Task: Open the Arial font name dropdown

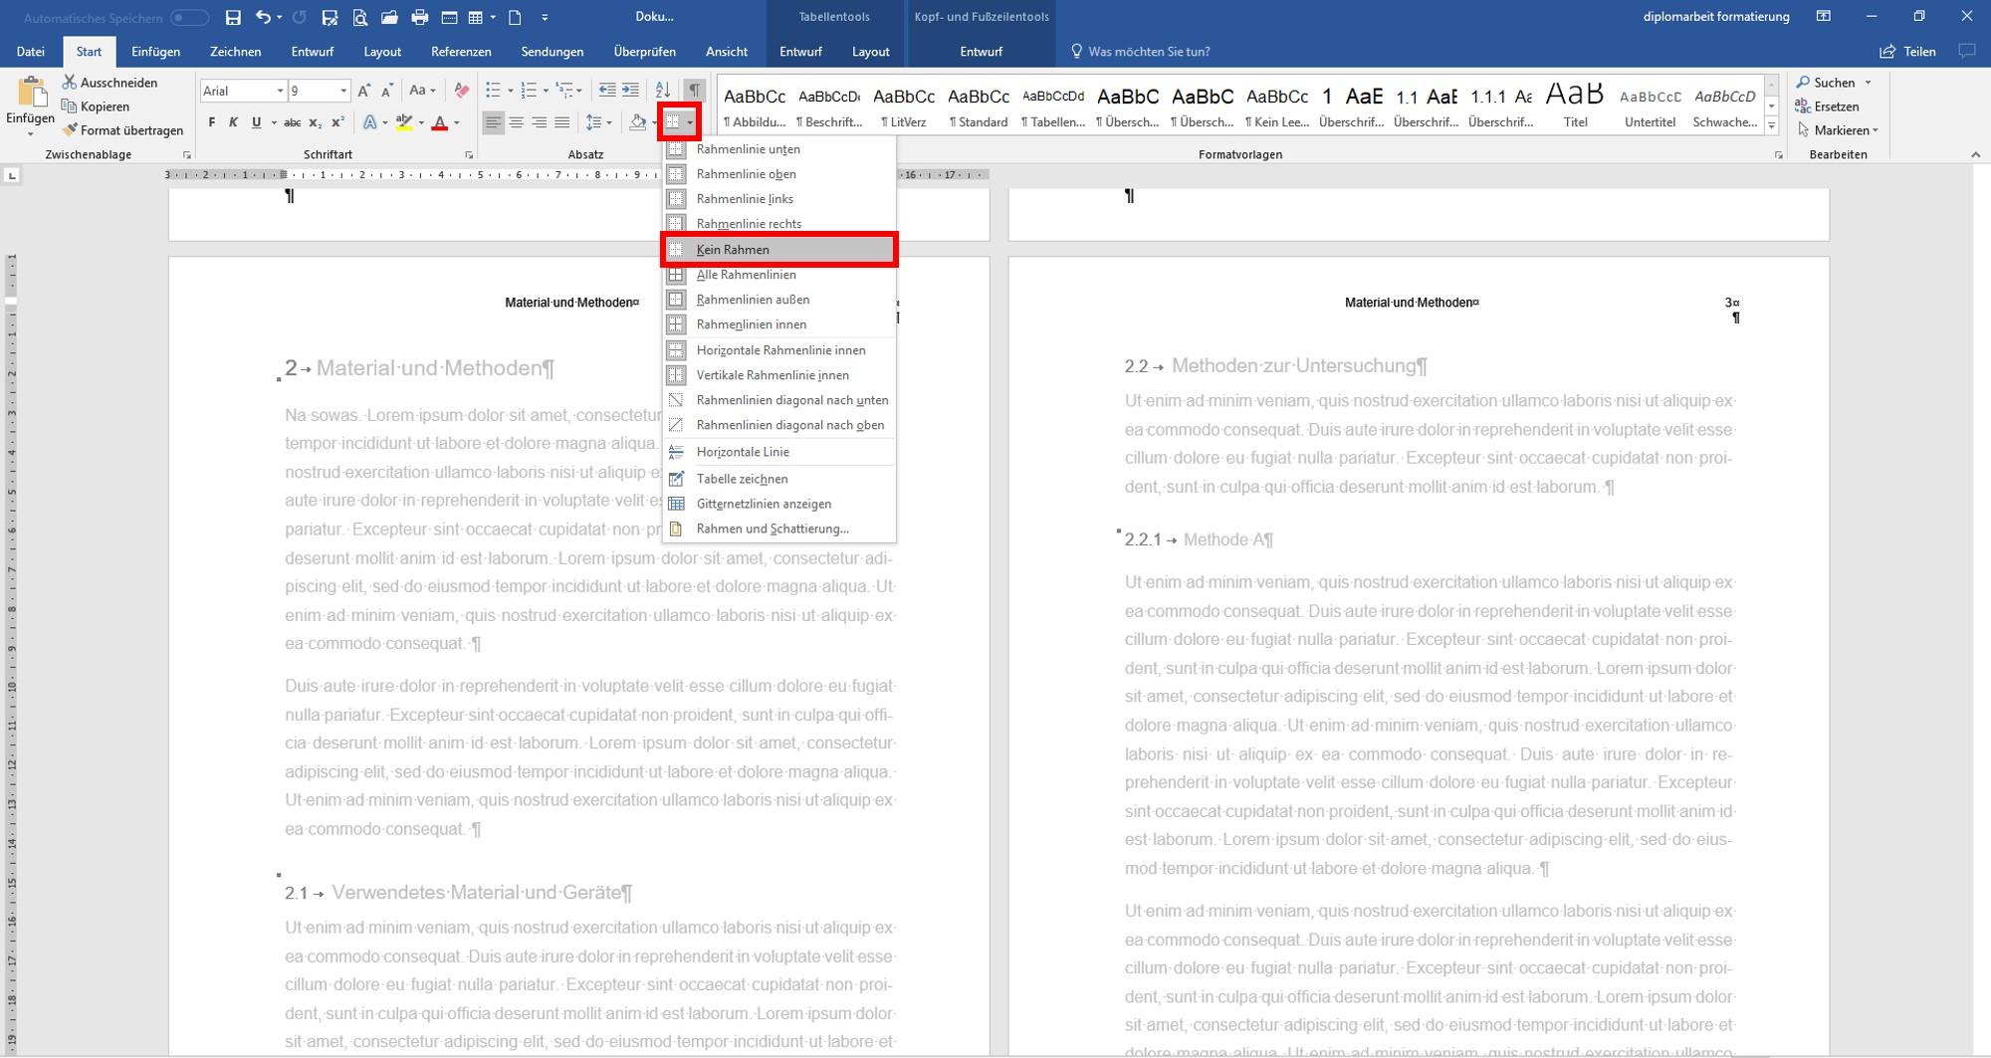Action: coord(280,91)
